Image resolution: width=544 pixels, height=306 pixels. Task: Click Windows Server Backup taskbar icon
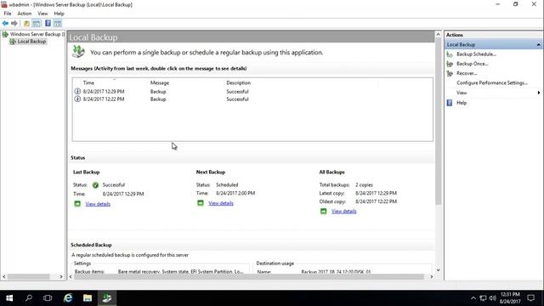(107, 298)
